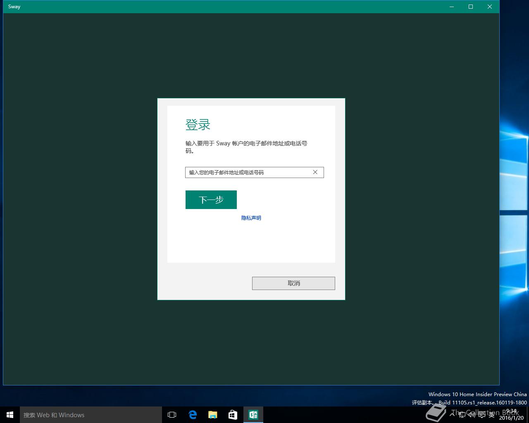Click the 下一步 (Next) button

(x=211, y=200)
